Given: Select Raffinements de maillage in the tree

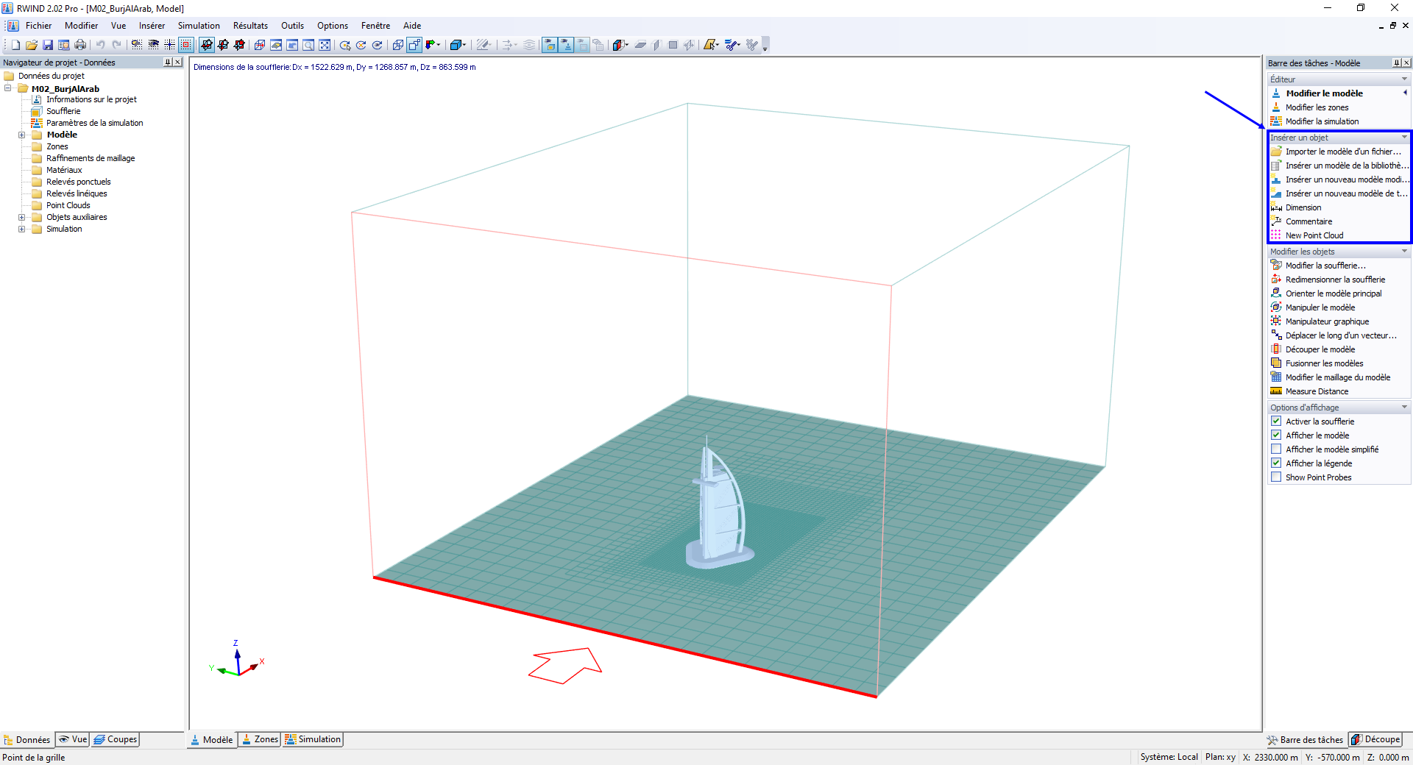Looking at the screenshot, I should (91, 158).
